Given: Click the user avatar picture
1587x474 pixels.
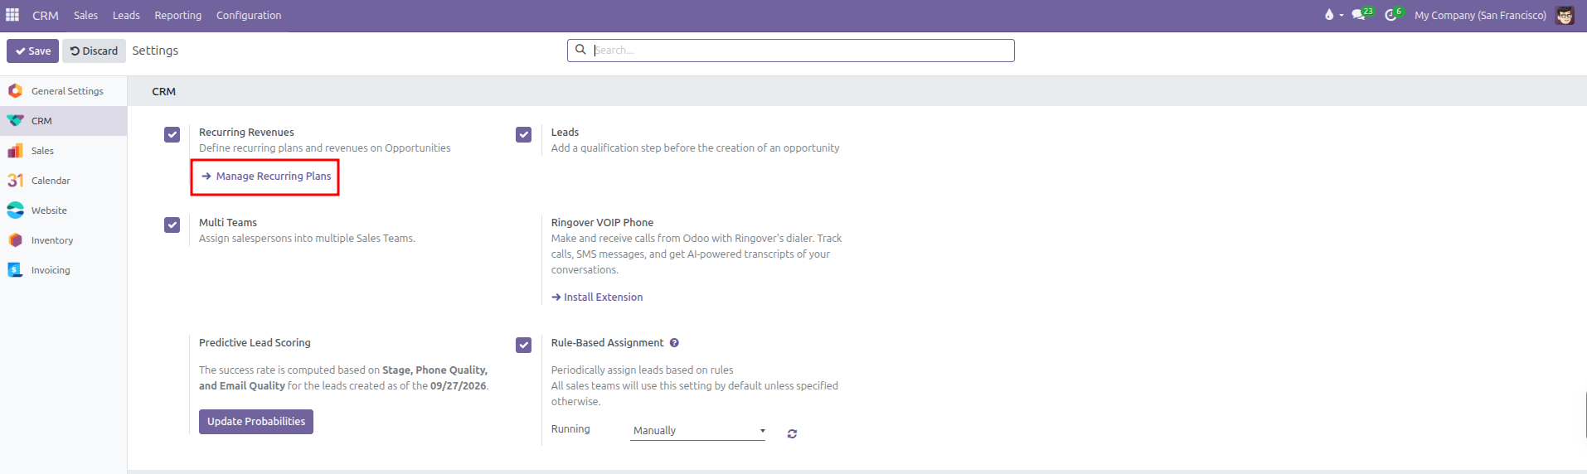Looking at the screenshot, I should coord(1565,15).
